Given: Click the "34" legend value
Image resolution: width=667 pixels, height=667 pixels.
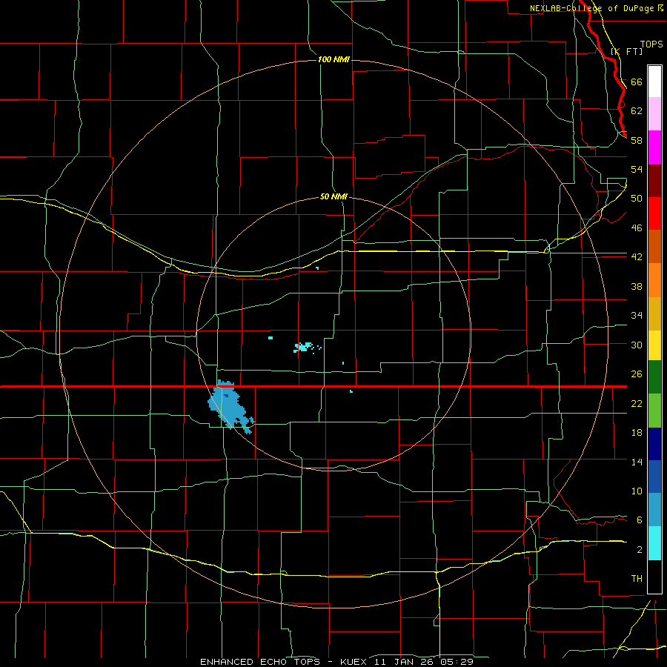Looking at the screenshot, I should (x=637, y=316).
